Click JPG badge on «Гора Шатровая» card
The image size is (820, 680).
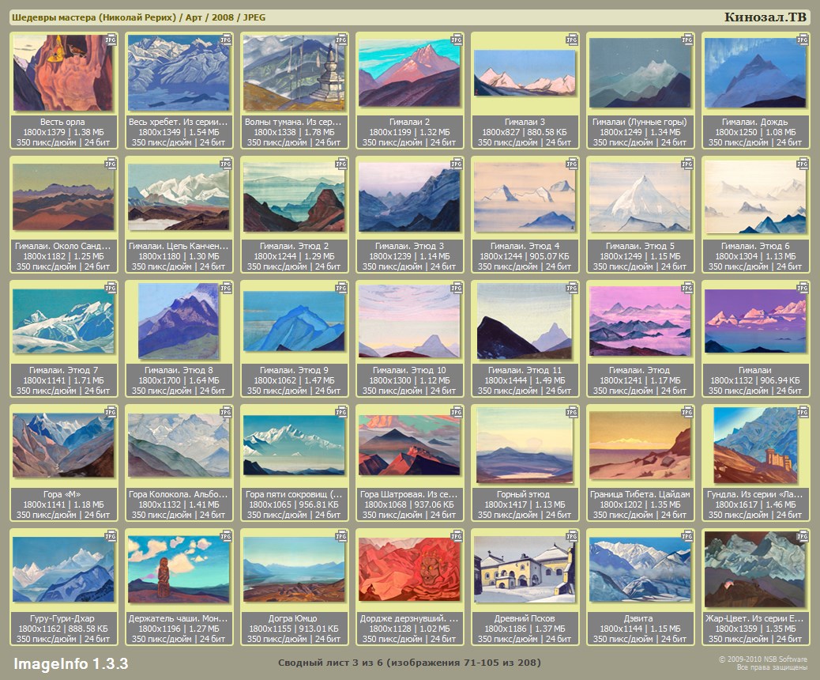(x=457, y=412)
